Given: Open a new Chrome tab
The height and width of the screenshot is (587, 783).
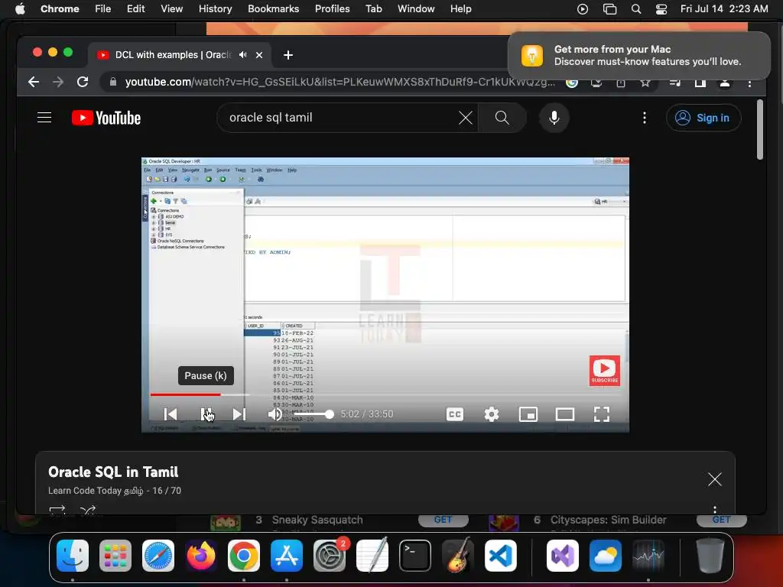Looking at the screenshot, I should point(288,55).
